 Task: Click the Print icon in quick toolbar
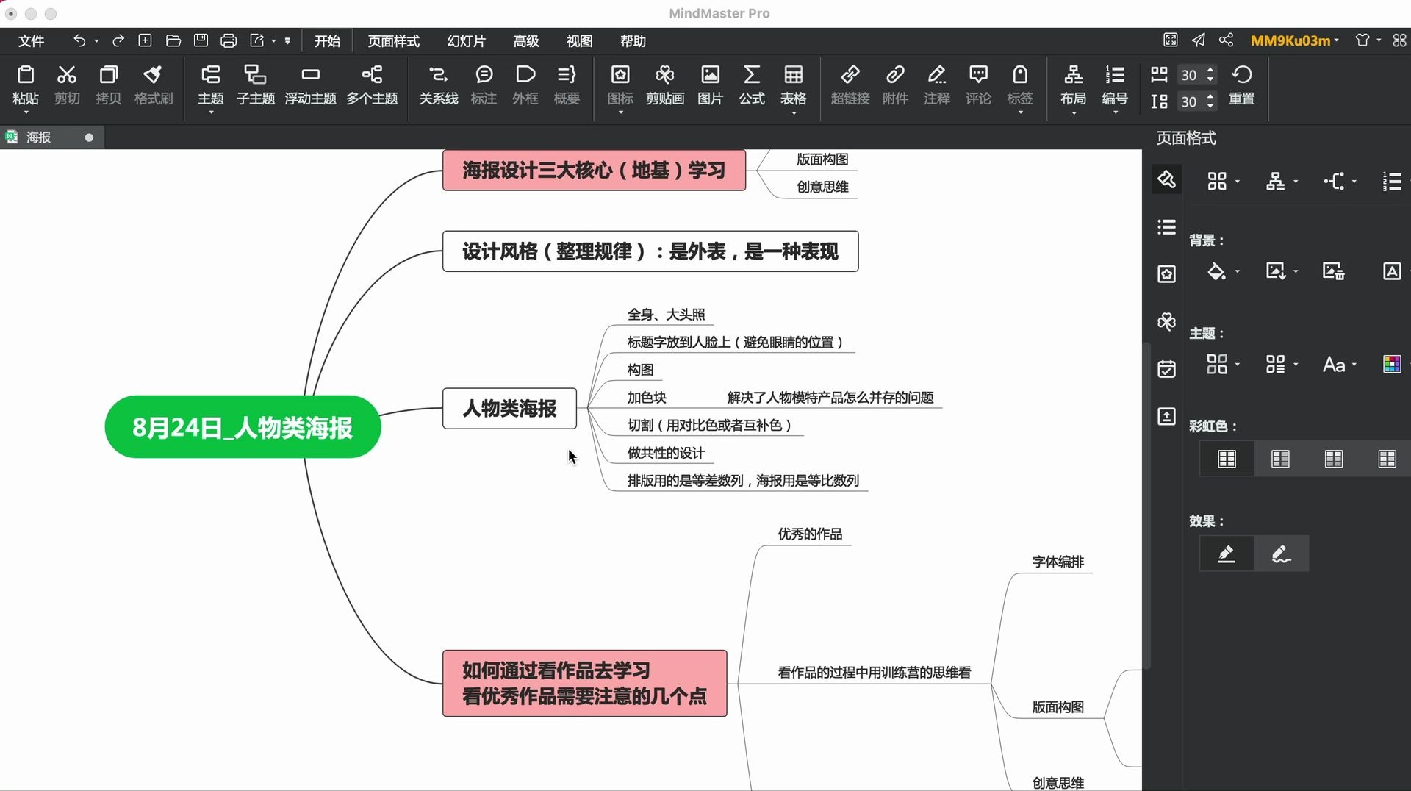pos(229,40)
